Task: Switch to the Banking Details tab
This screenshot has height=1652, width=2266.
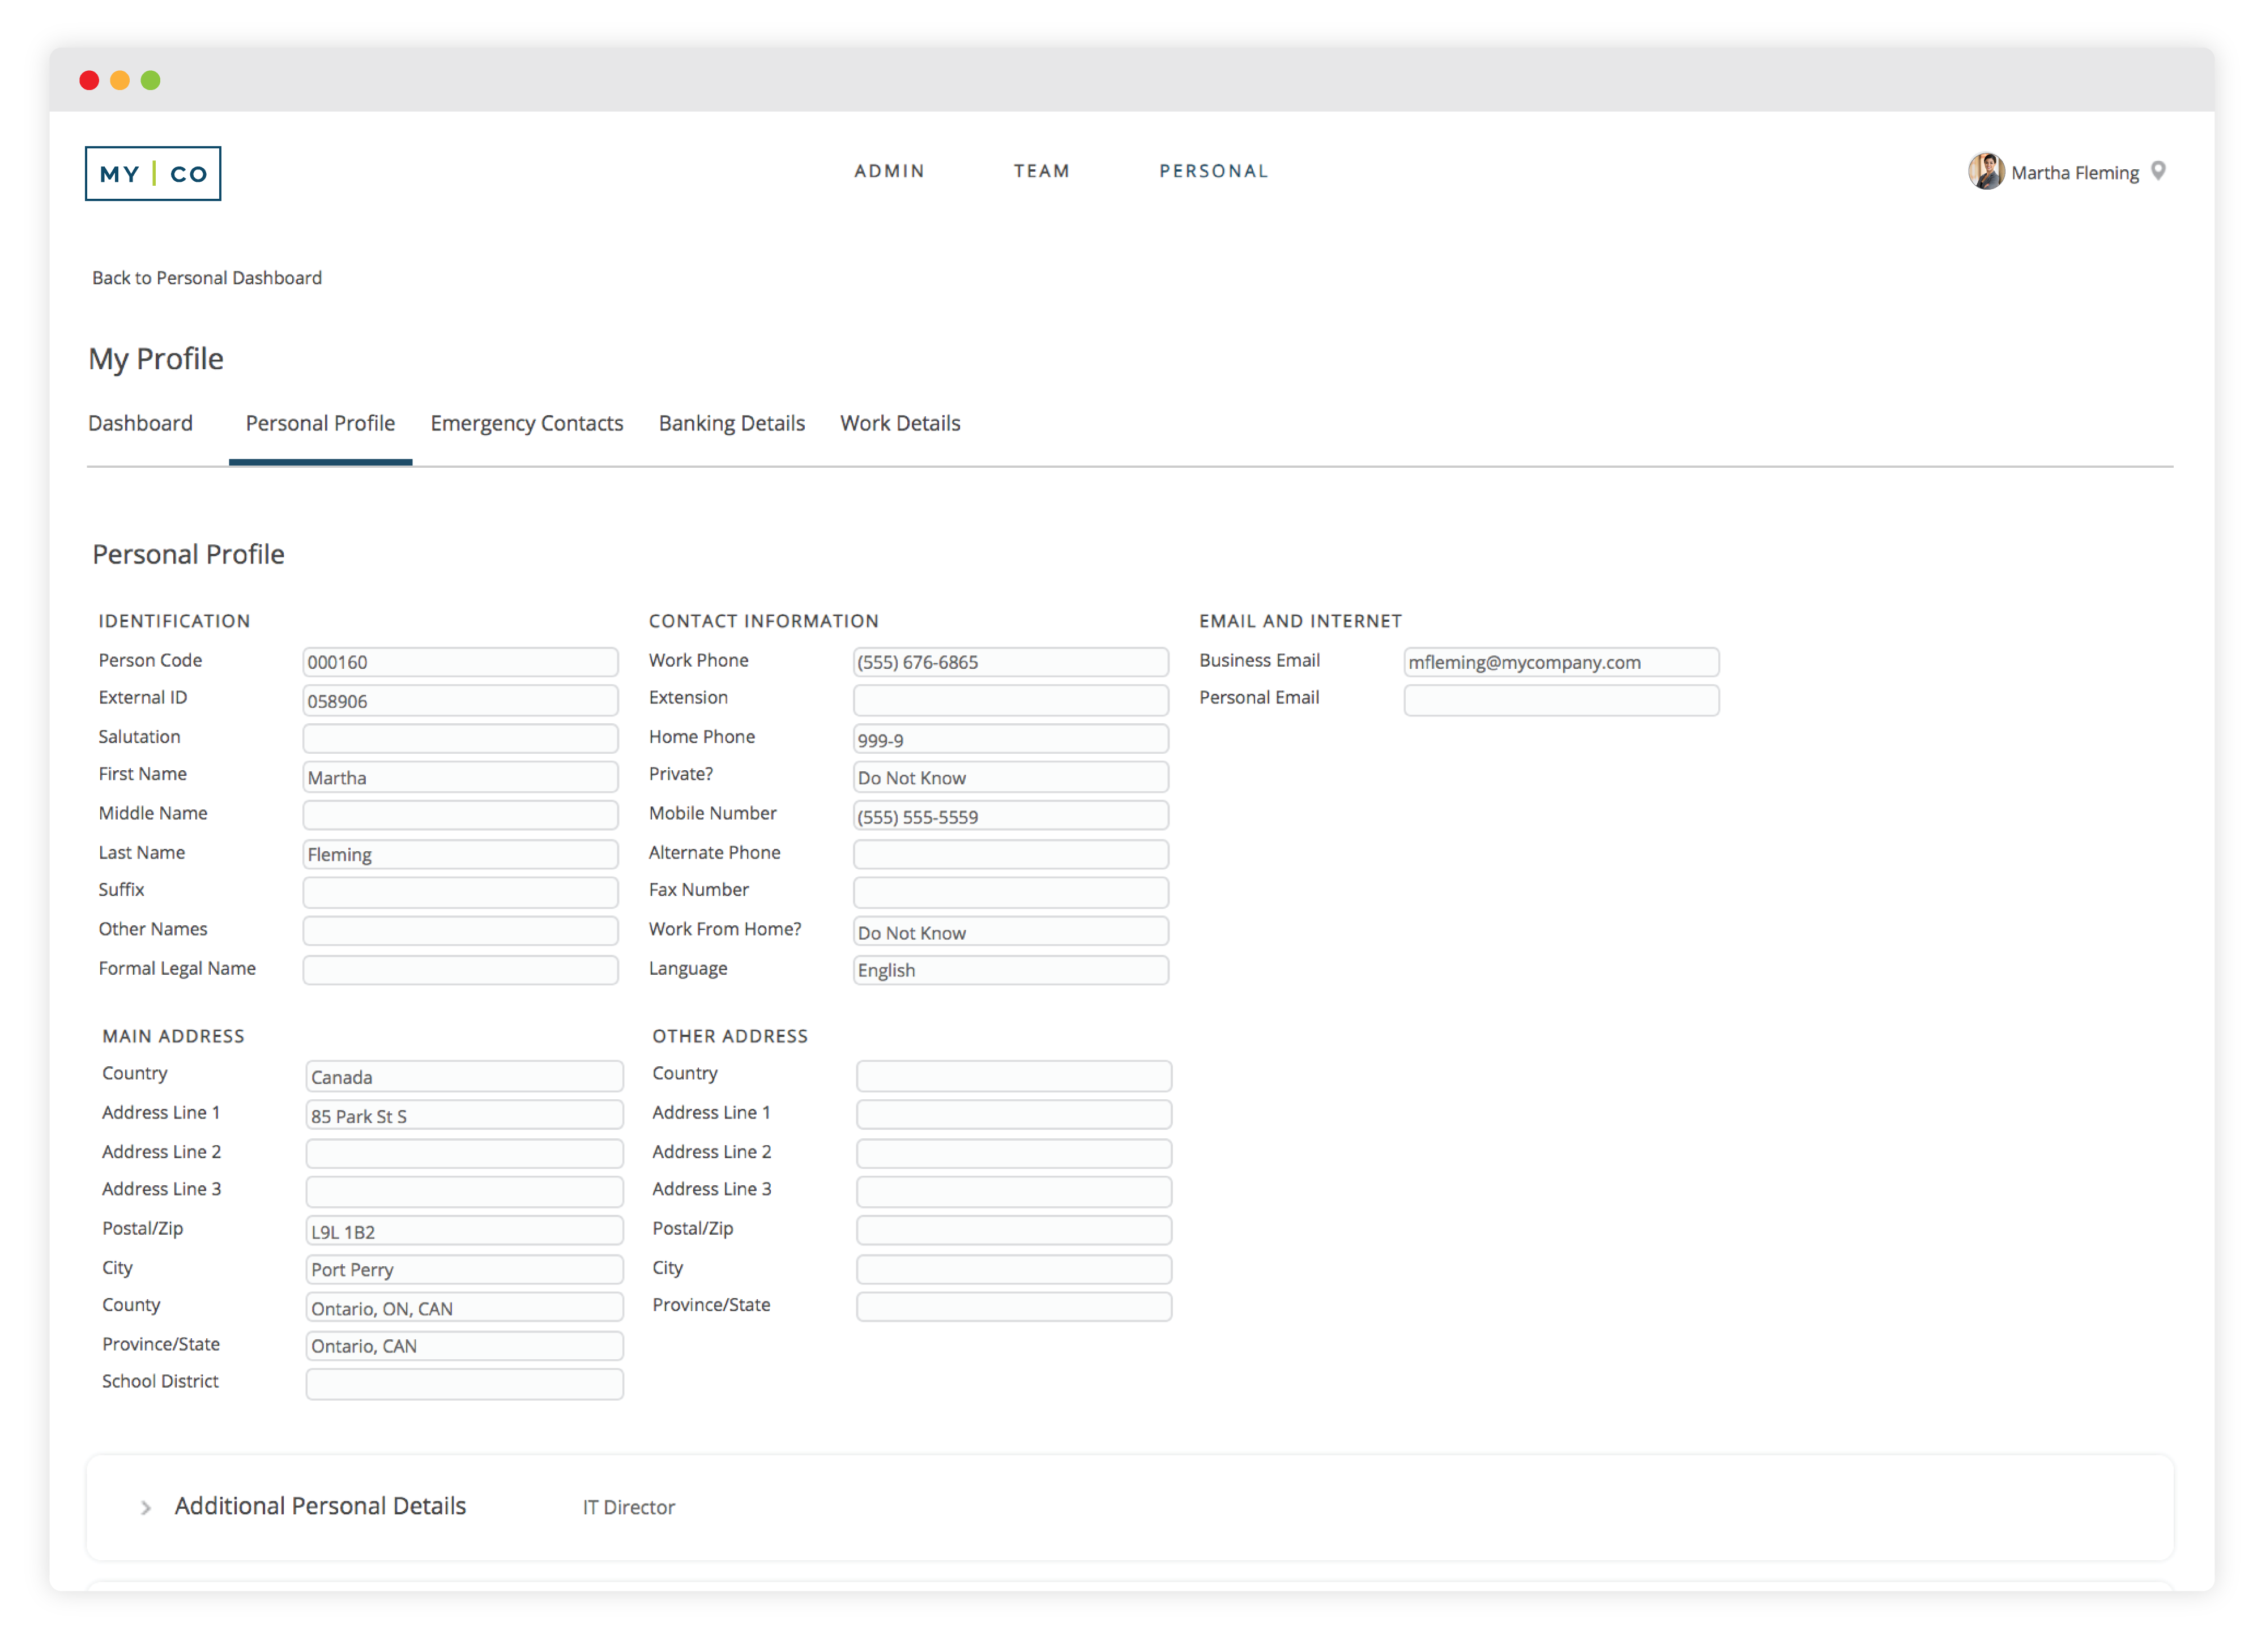Action: [731, 423]
